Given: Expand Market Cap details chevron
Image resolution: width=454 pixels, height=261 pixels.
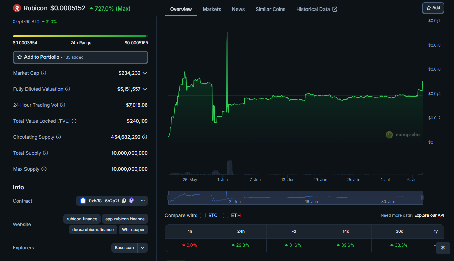Looking at the screenshot, I should click(x=145, y=73).
